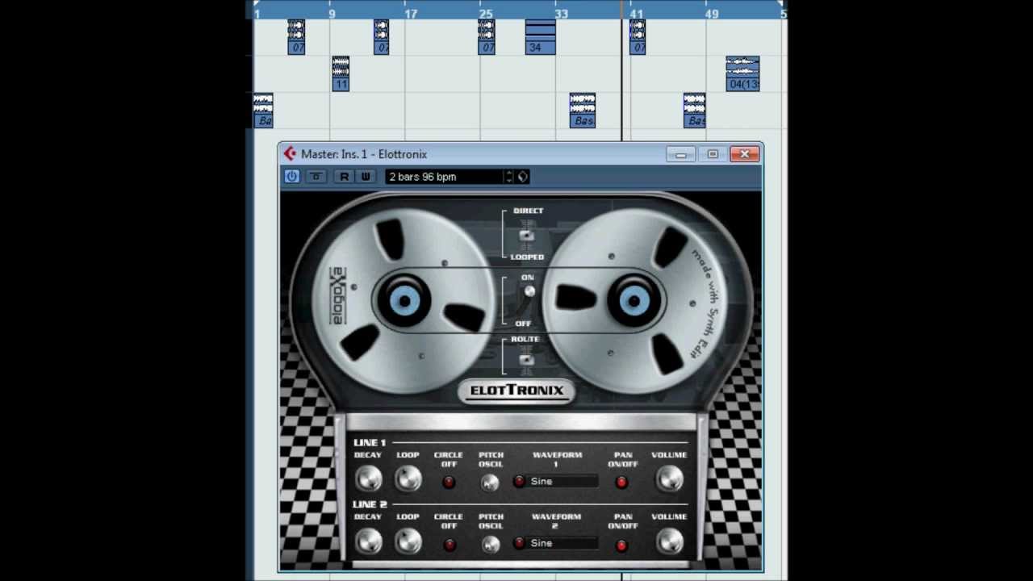Adjust Line 2 Volume knob
Viewport: 1033px width, 581px height.
click(669, 541)
